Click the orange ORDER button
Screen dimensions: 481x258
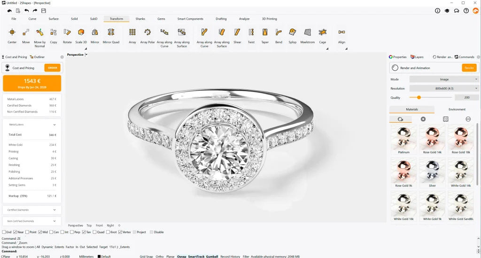click(x=53, y=68)
